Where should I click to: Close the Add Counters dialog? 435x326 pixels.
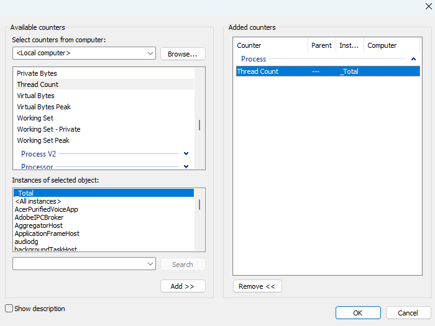click(x=428, y=6)
